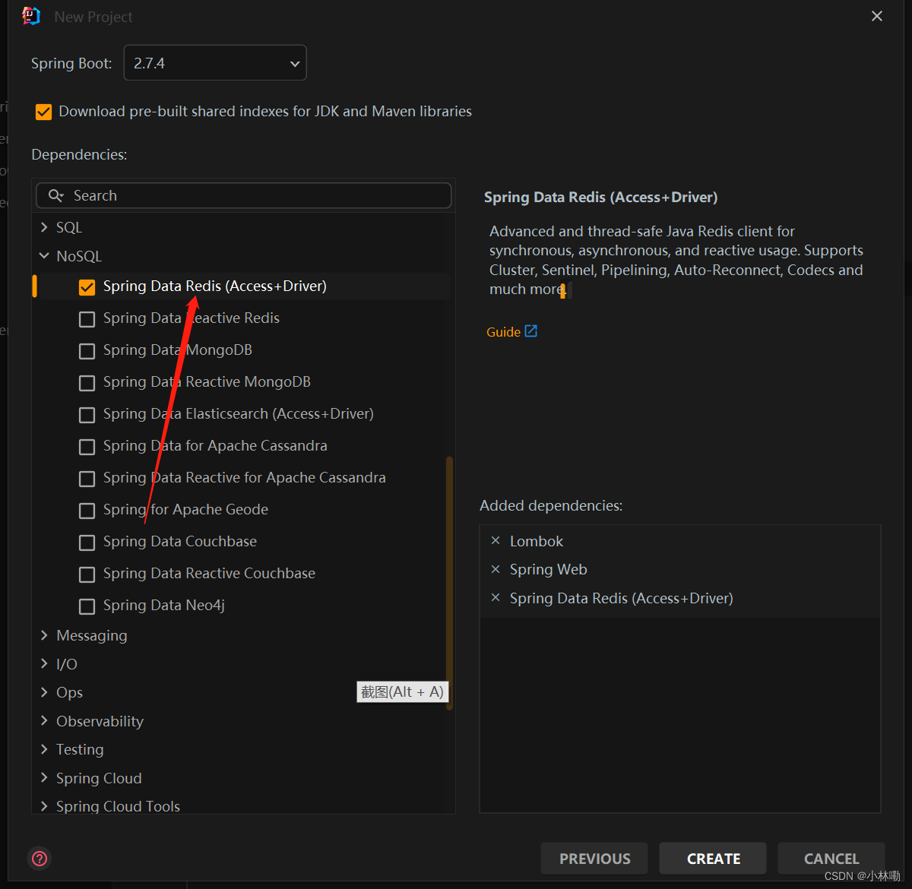Viewport: 912px width, 889px height.
Task: Open the Guide link
Action: [x=503, y=332]
